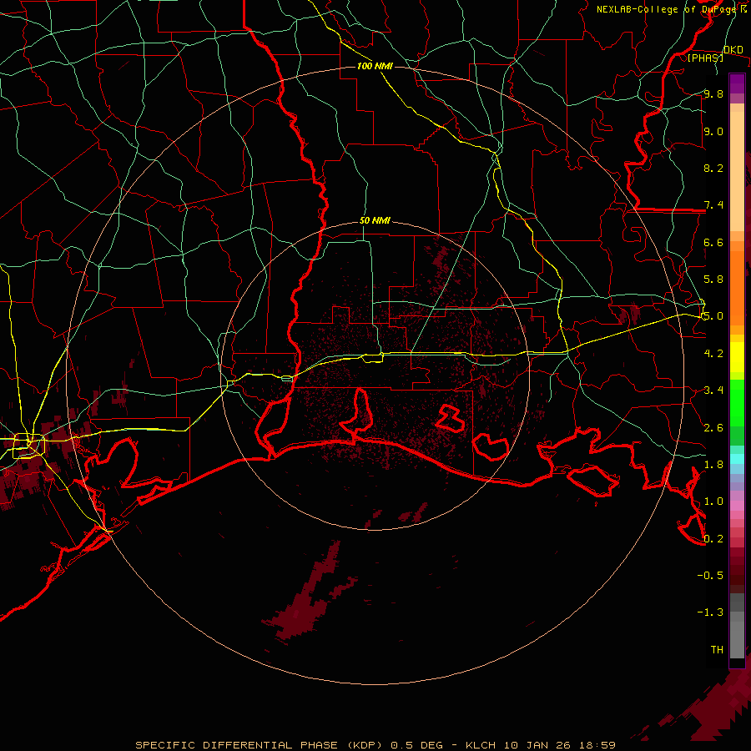Click the TH threshold label

tap(717, 650)
